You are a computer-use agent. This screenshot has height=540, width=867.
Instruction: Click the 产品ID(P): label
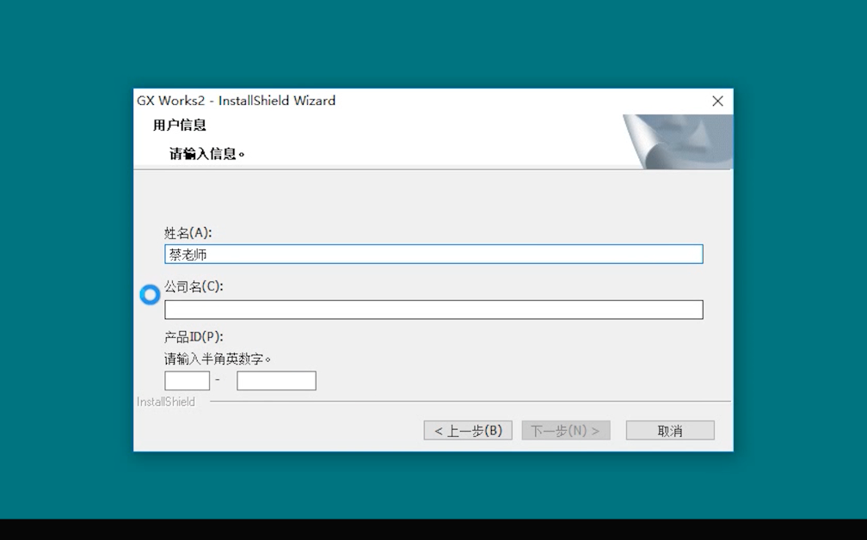194,336
